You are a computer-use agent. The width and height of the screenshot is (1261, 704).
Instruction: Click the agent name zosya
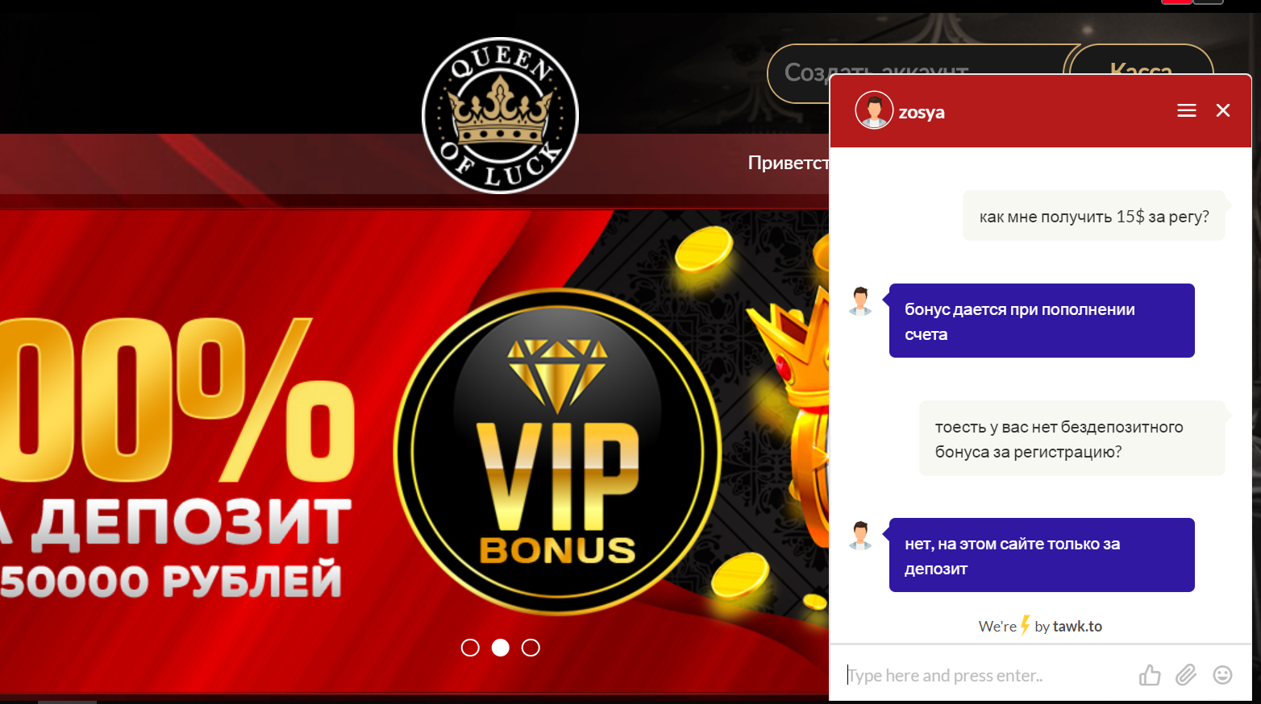point(922,112)
